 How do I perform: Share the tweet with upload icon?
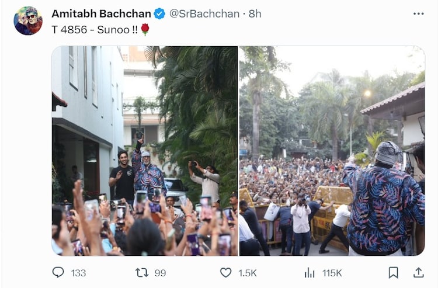[x=419, y=273]
